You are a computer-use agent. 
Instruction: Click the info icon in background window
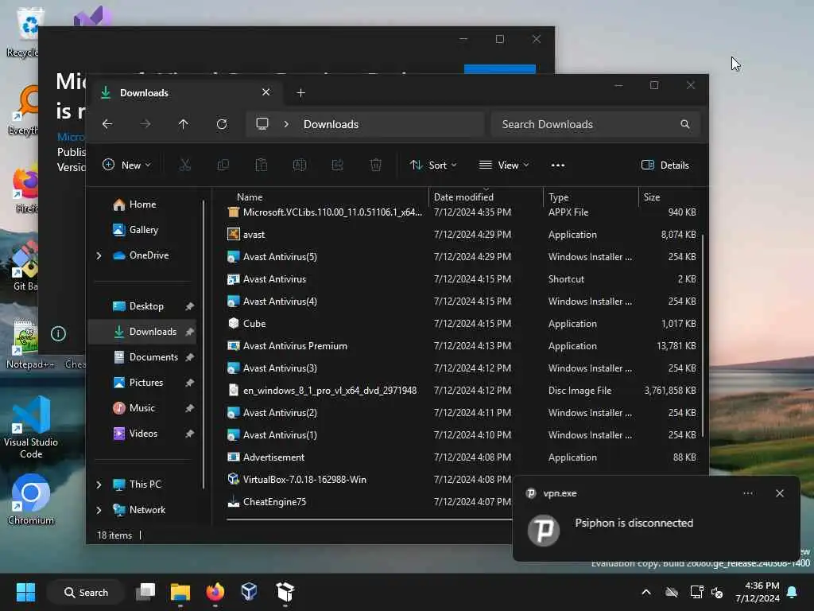tap(58, 333)
